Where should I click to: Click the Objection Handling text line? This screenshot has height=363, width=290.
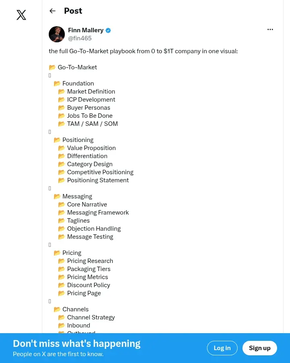click(94, 229)
